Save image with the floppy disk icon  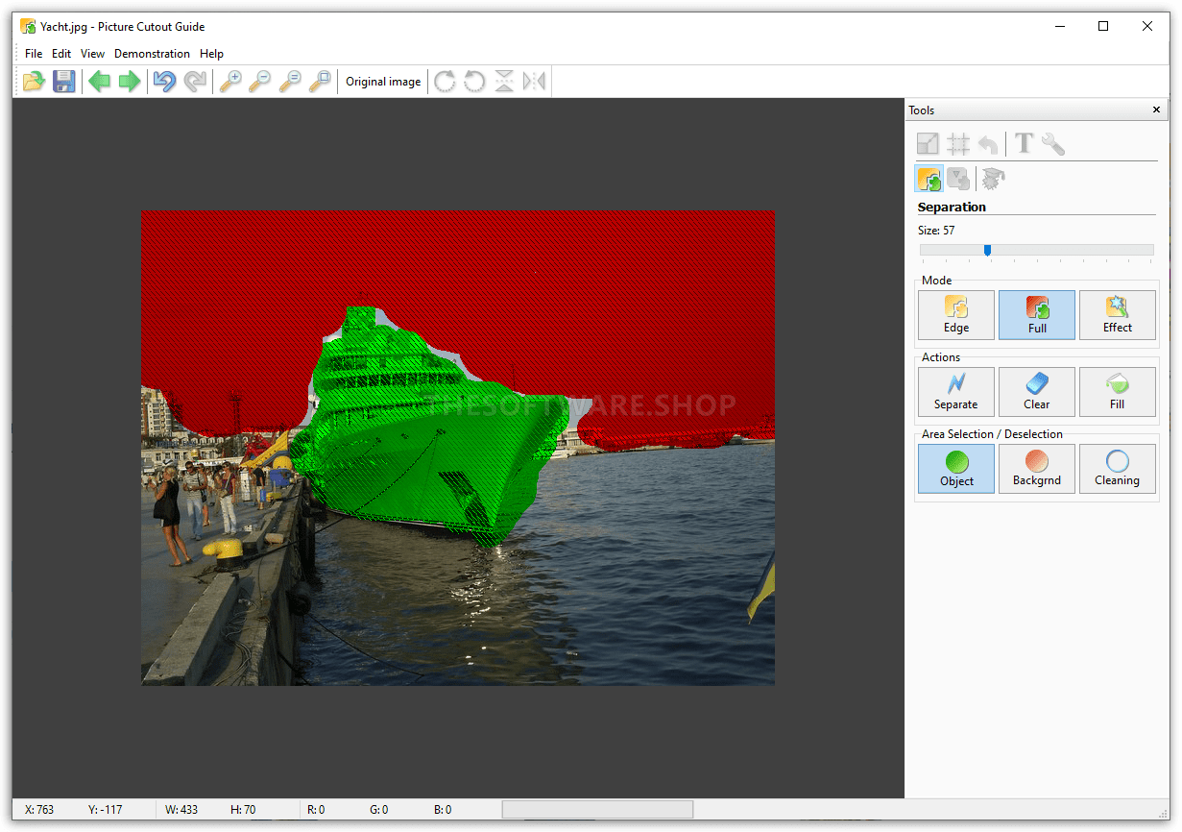tap(64, 82)
